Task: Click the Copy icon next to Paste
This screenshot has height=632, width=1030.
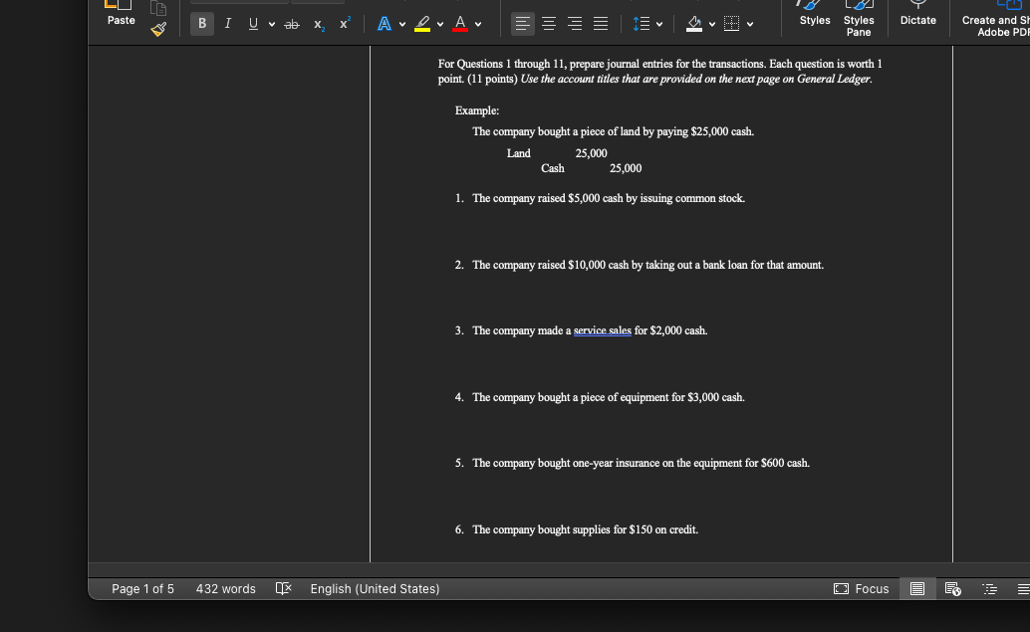Action: click(158, 8)
